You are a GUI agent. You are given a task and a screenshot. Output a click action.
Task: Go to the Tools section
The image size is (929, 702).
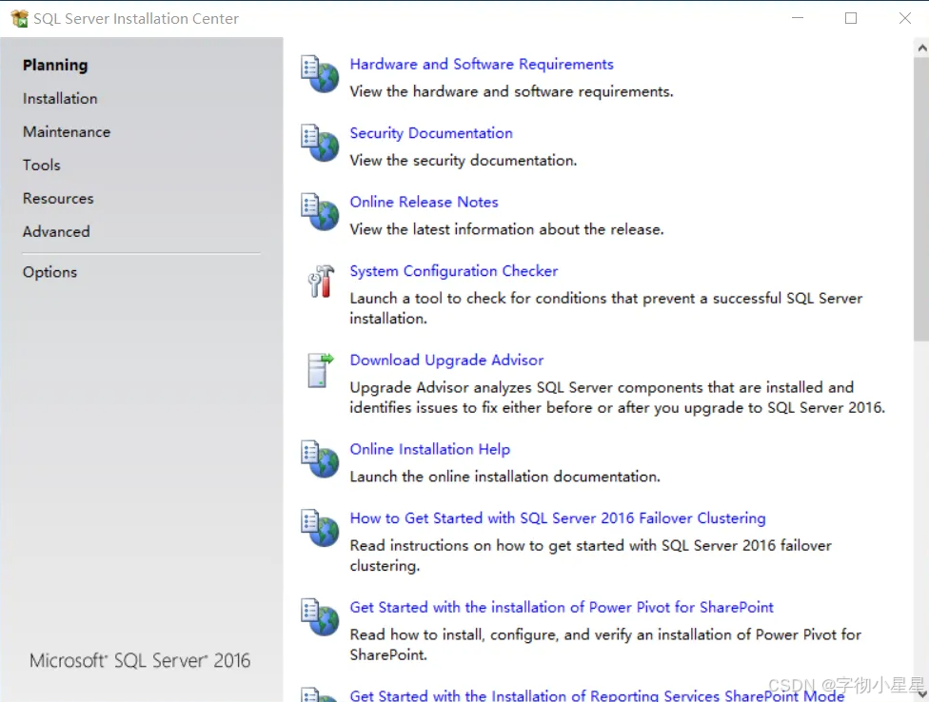pos(42,165)
